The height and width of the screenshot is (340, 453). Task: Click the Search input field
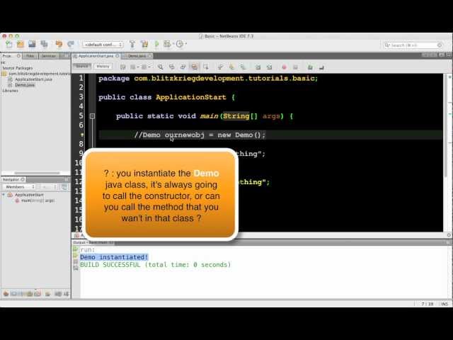tap(413, 45)
